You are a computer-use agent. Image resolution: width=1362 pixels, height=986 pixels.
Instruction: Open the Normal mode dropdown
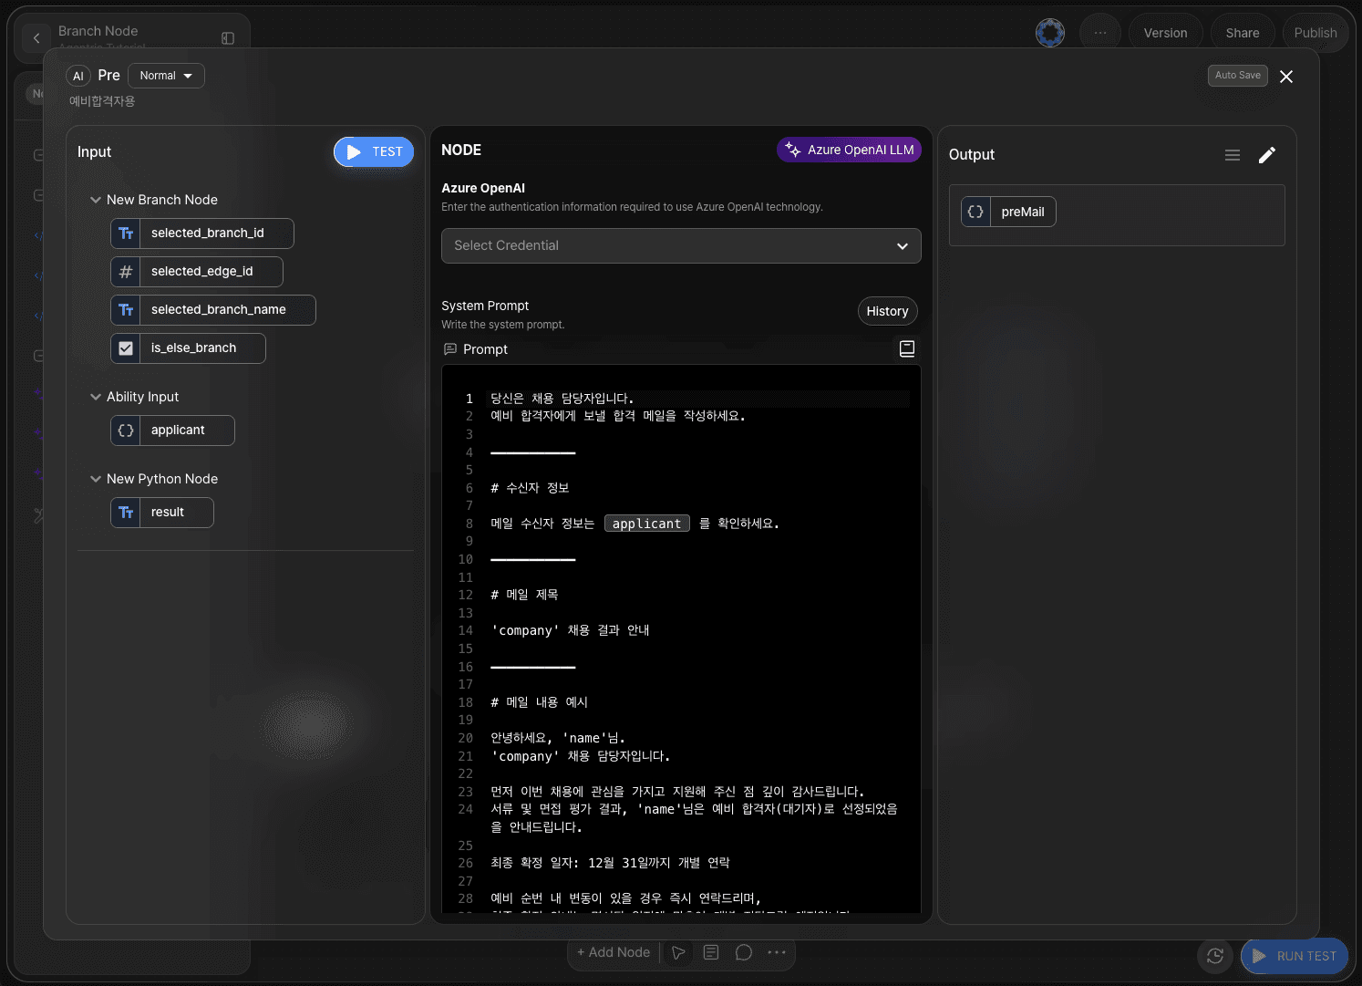coord(166,76)
